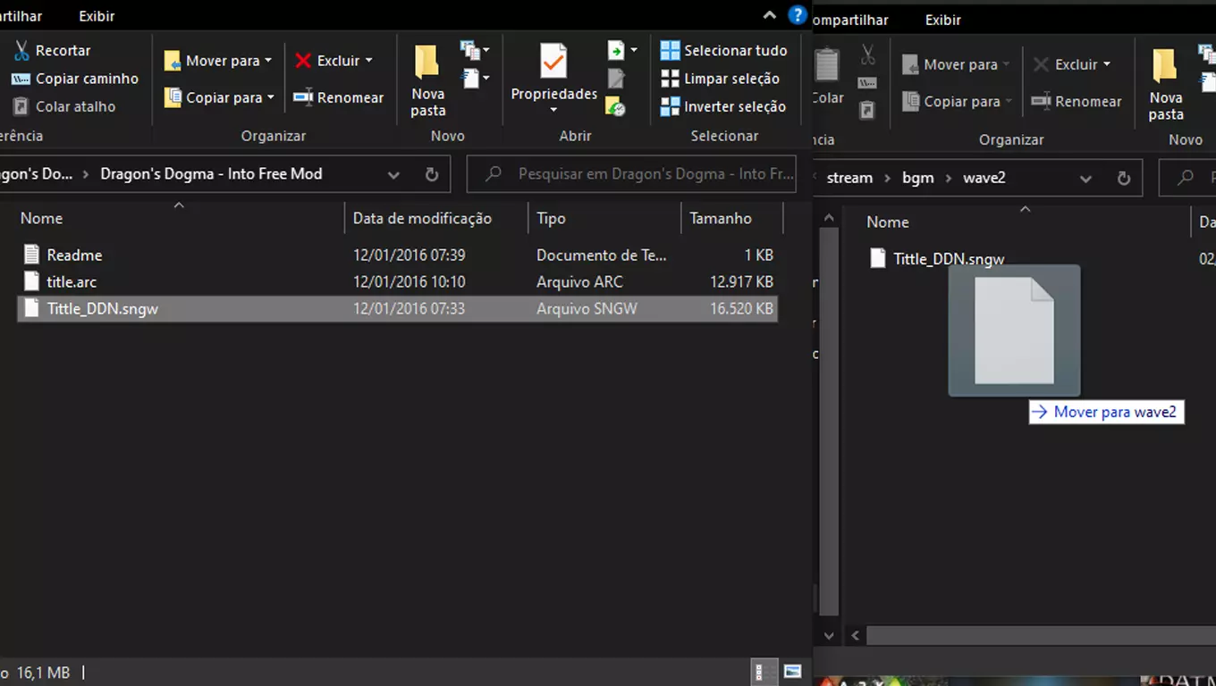Click Excluir in the right window
The height and width of the screenshot is (686, 1216).
pyautogui.click(x=1071, y=64)
